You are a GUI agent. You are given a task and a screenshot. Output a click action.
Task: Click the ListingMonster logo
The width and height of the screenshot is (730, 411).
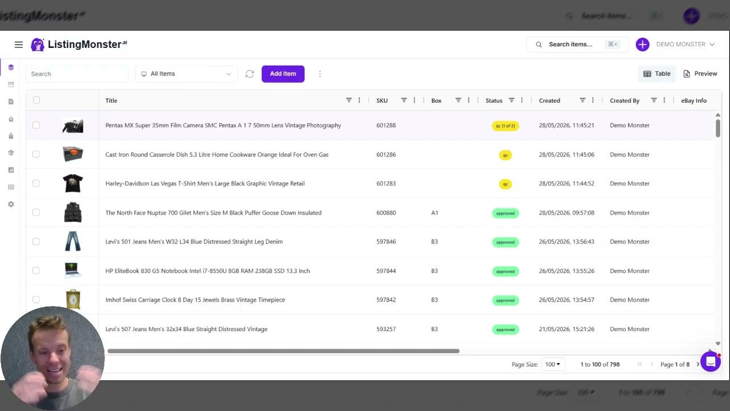79,45
